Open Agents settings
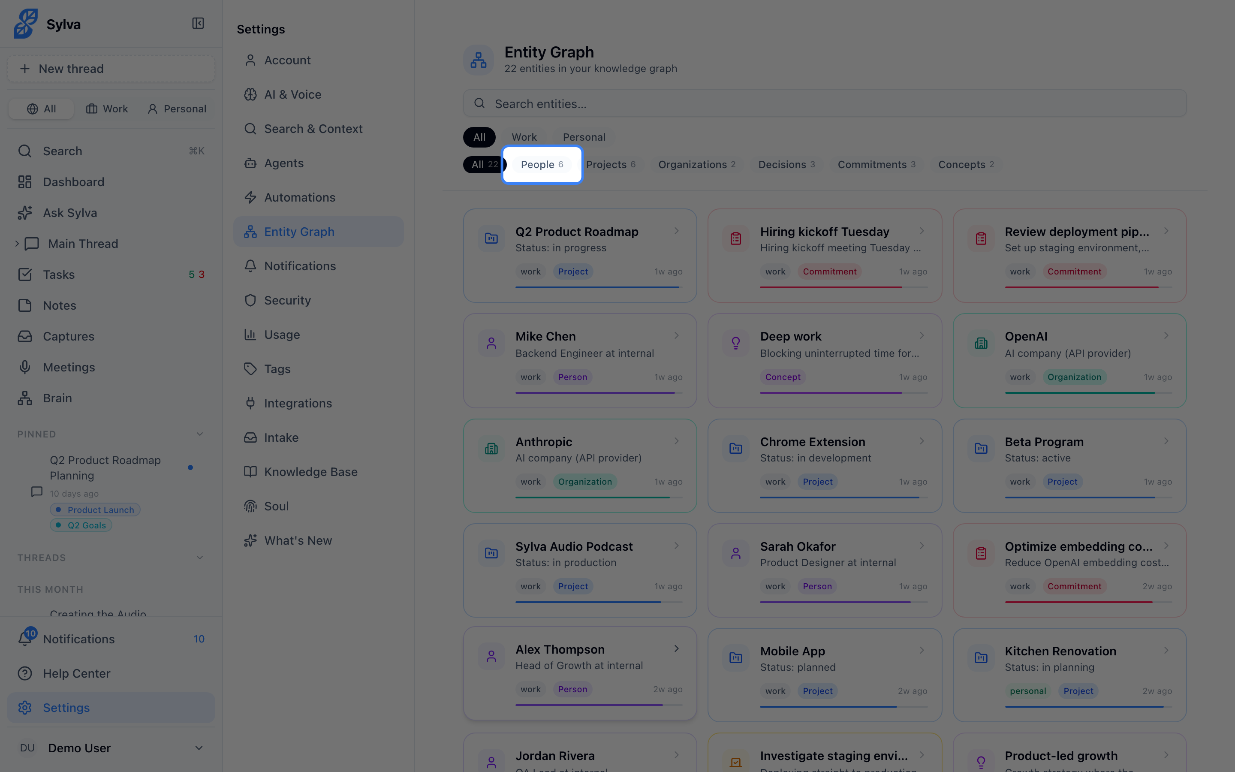The image size is (1235, 772). (x=319, y=163)
